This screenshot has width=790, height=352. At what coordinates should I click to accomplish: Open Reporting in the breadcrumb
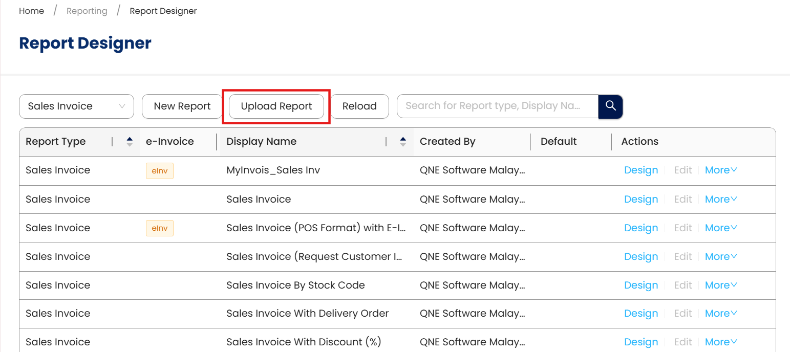tap(87, 11)
